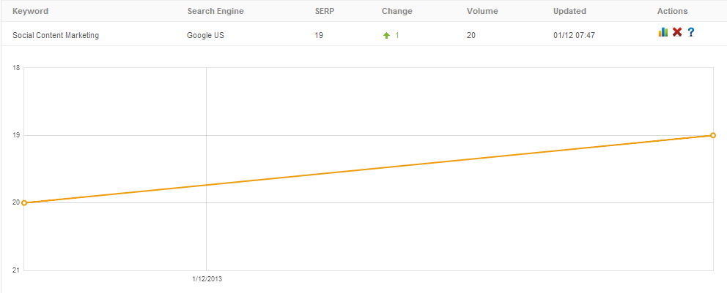Click the 1/12/2013 date axis label
The image size is (727, 293).
[207, 279]
